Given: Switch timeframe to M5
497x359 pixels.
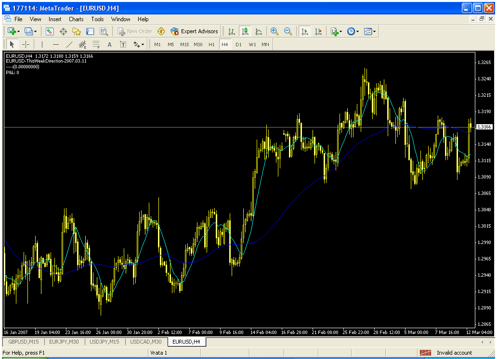Looking at the screenshot, I should pos(171,44).
